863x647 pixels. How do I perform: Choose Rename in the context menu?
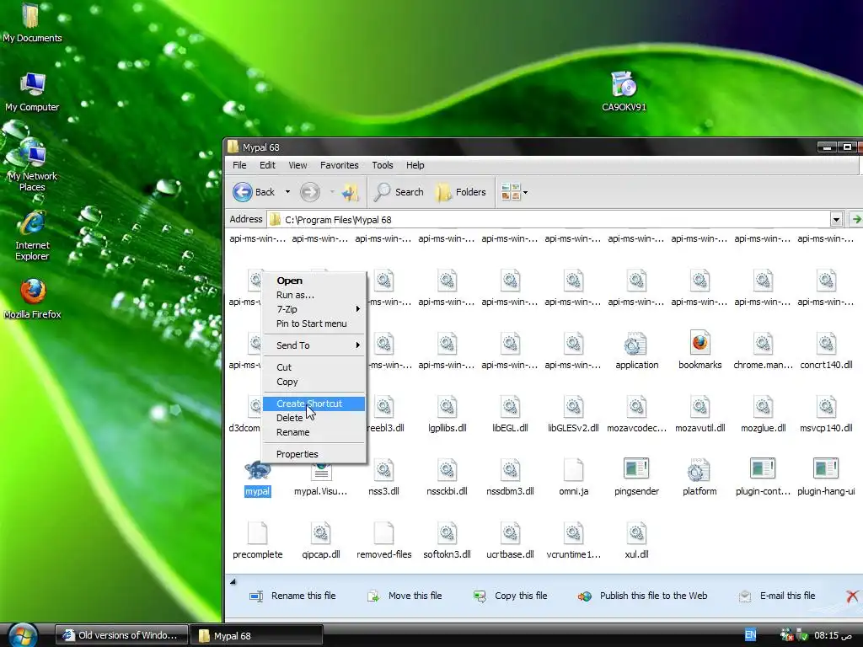[314, 432]
